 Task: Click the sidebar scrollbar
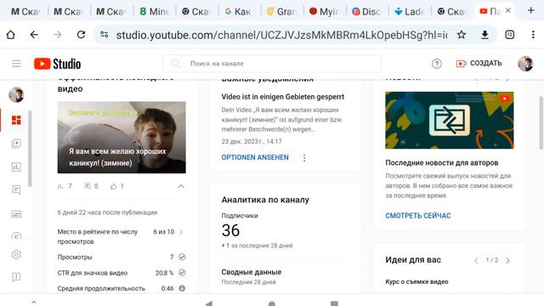coord(30,149)
